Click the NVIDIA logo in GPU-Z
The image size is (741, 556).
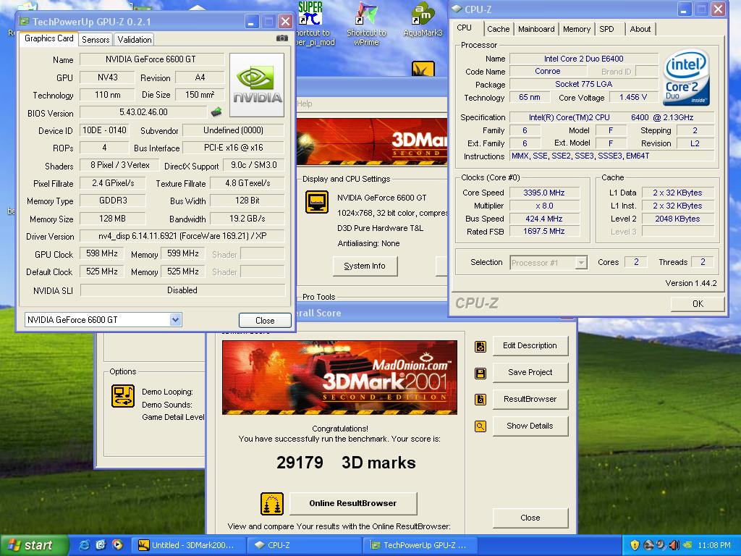257,85
